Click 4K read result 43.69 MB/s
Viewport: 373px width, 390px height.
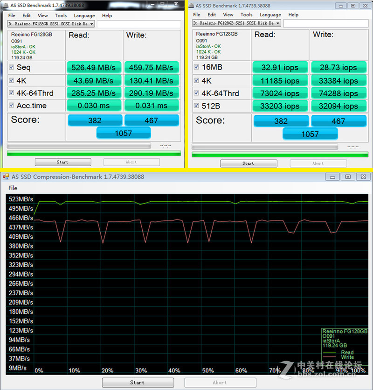(94, 81)
